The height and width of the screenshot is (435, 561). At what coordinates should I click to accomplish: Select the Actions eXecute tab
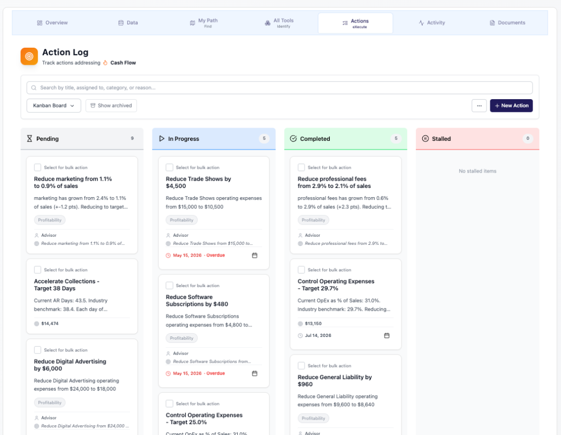pos(355,23)
